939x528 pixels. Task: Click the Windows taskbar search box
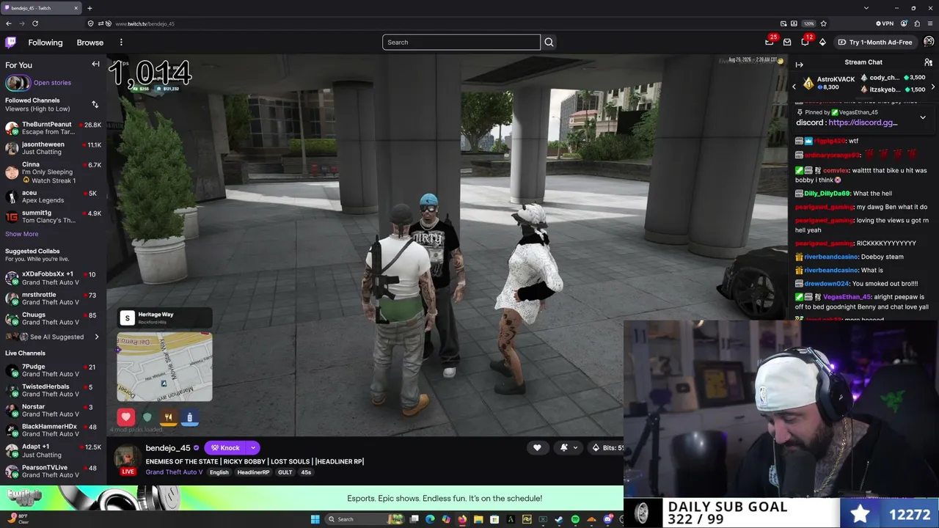click(365, 519)
